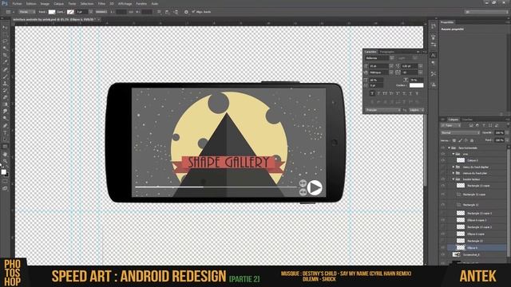Toggle faux bold in Character panel
The width and height of the screenshot is (511, 287).
pos(372,93)
